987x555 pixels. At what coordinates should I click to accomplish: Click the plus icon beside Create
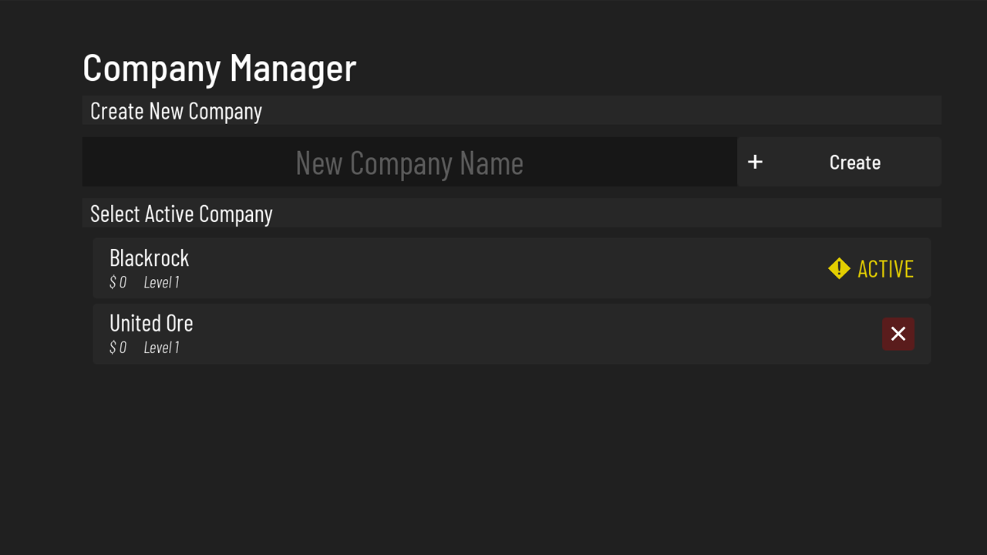point(755,162)
